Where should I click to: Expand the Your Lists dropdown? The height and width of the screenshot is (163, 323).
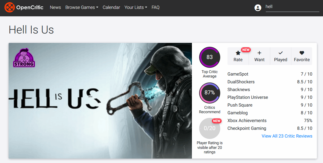[136, 7]
